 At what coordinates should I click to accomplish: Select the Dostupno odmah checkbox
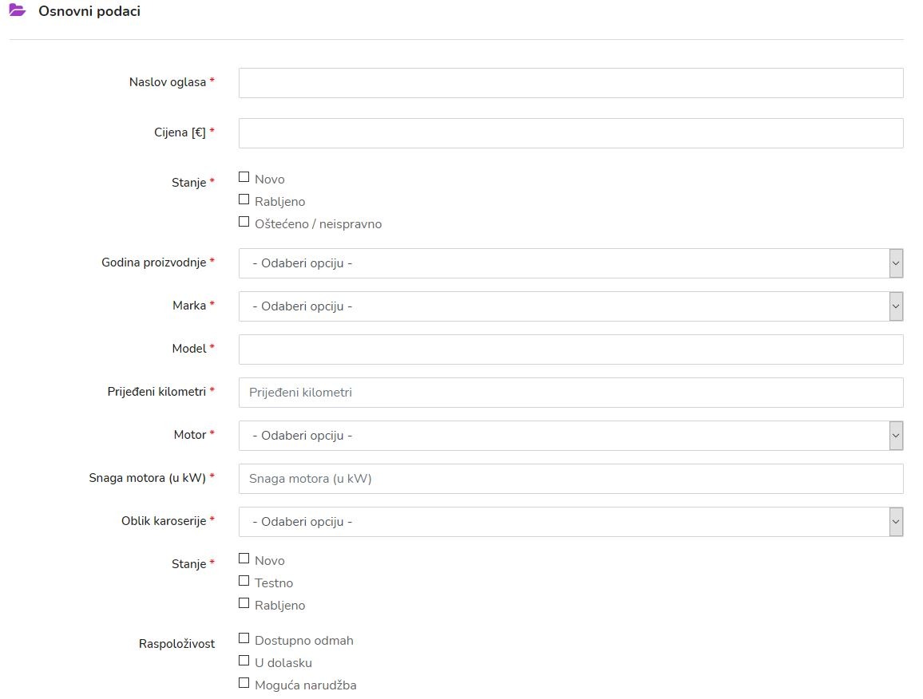[244, 638]
